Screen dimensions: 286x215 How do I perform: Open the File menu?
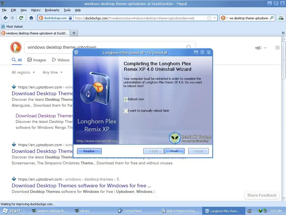point(4,10)
